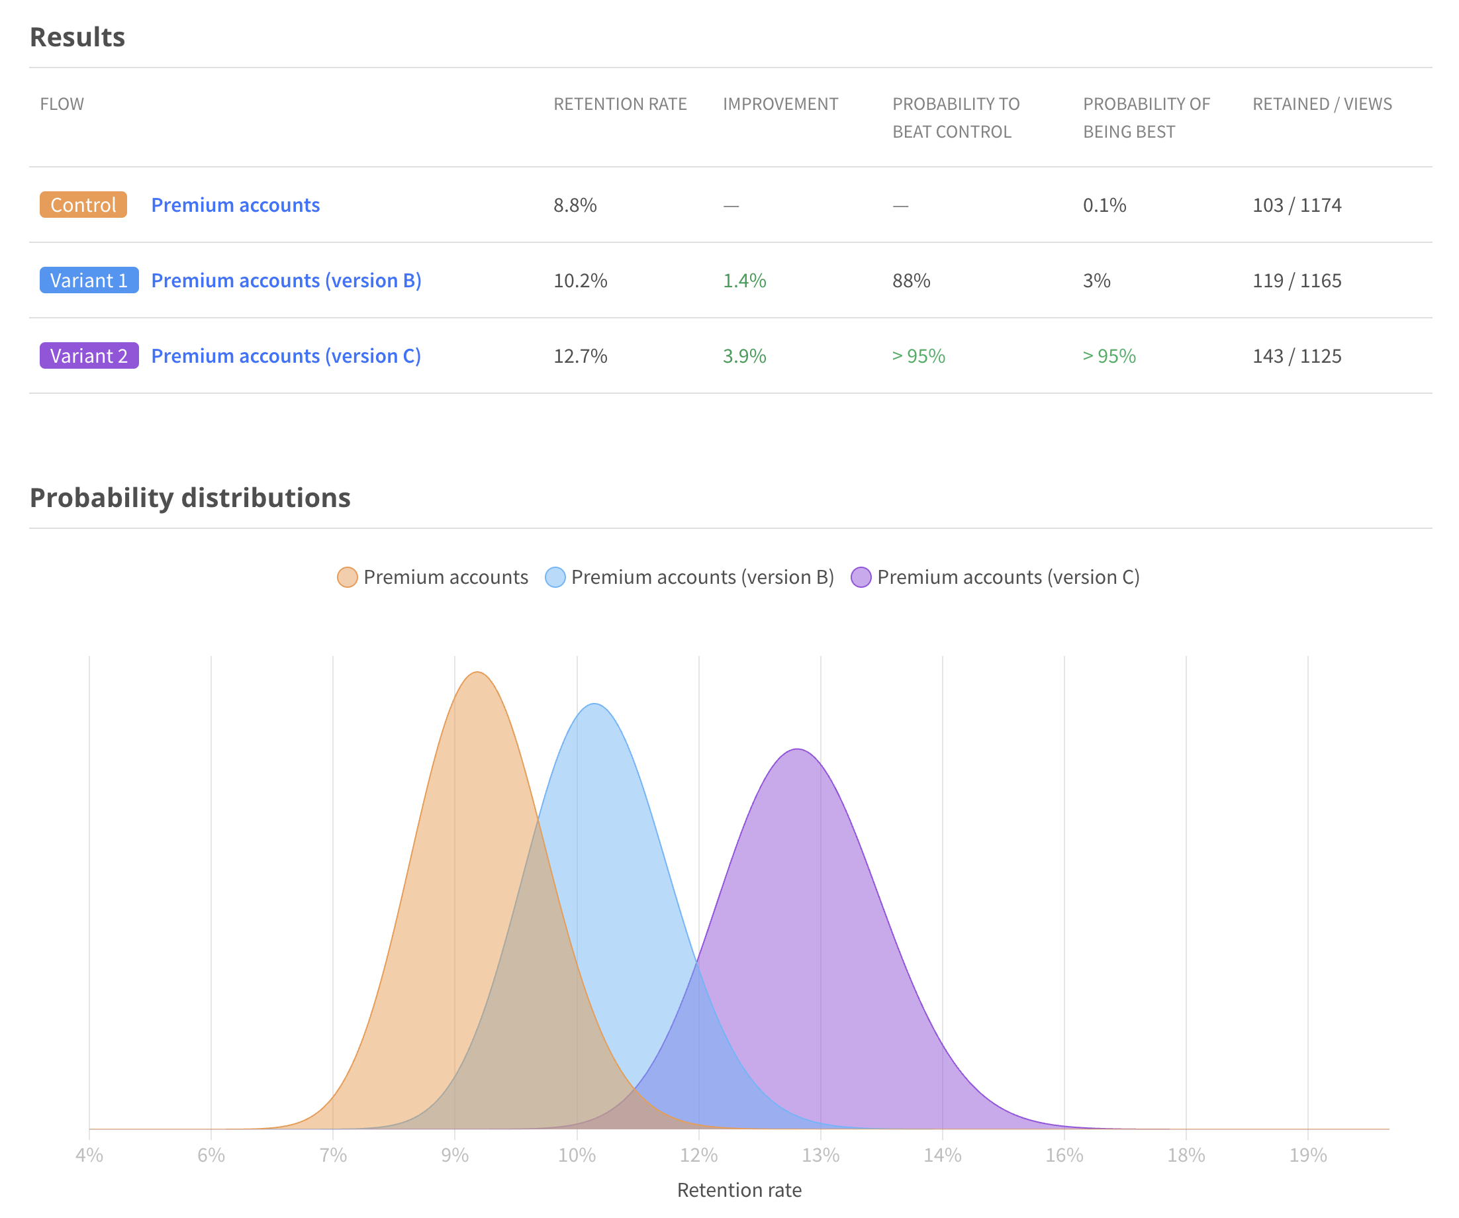This screenshot has width=1459, height=1218.
Task: Click the Variant 2 badge
Action: pos(89,355)
